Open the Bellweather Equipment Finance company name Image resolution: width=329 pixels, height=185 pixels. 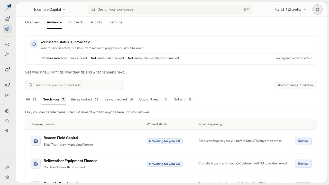click(x=70, y=161)
